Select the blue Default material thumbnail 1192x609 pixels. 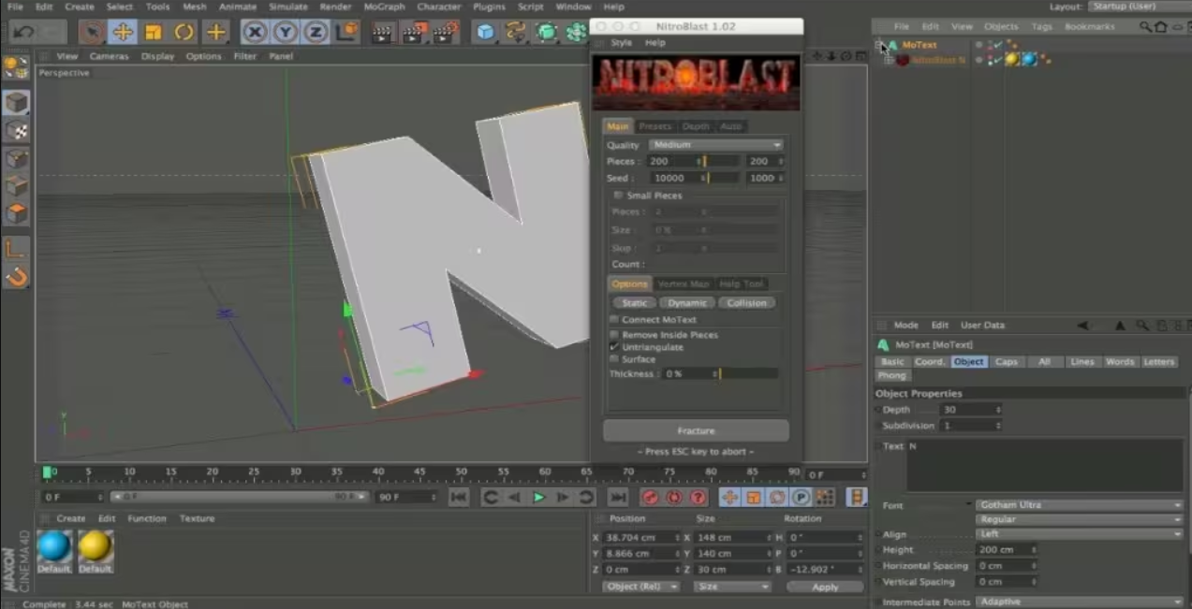pos(54,546)
